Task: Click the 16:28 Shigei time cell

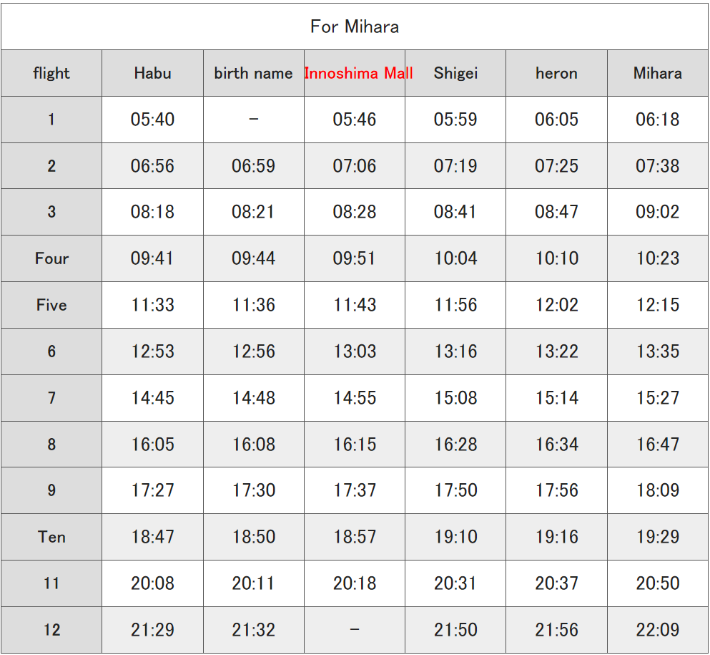Action: coord(455,445)
